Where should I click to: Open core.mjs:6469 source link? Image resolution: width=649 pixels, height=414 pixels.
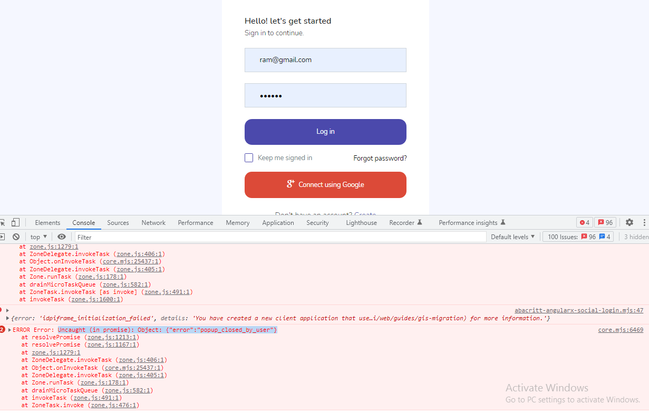click(621, 330)
